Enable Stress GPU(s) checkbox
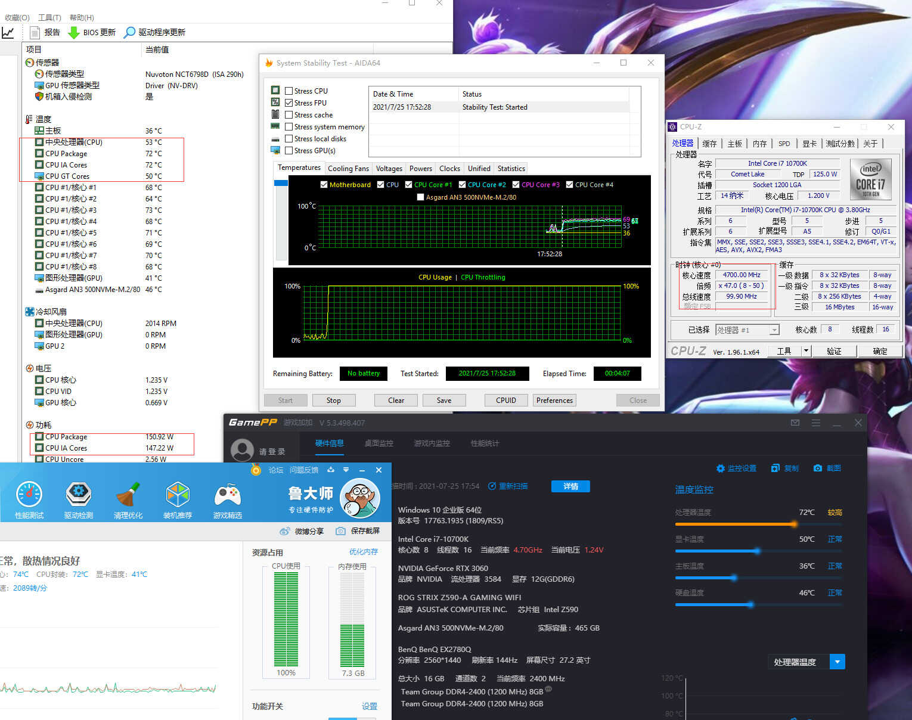This screenshot has width=912, height=720. click(x=289, y=151)
